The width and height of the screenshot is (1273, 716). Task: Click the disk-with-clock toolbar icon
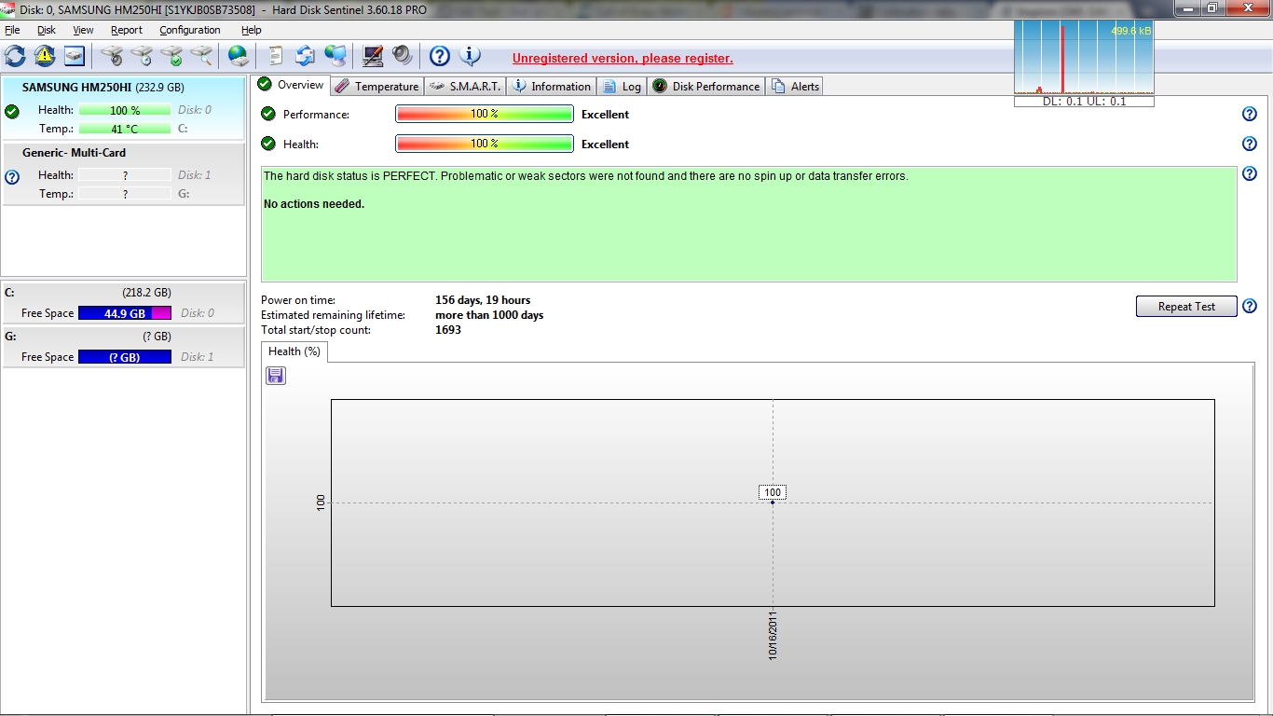click(142, 56)
